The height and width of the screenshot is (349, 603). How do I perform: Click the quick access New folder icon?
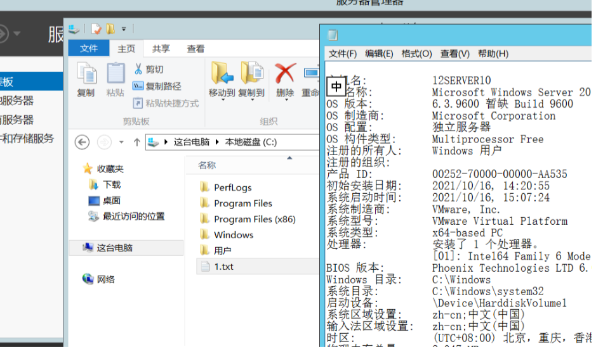point(110,29)
